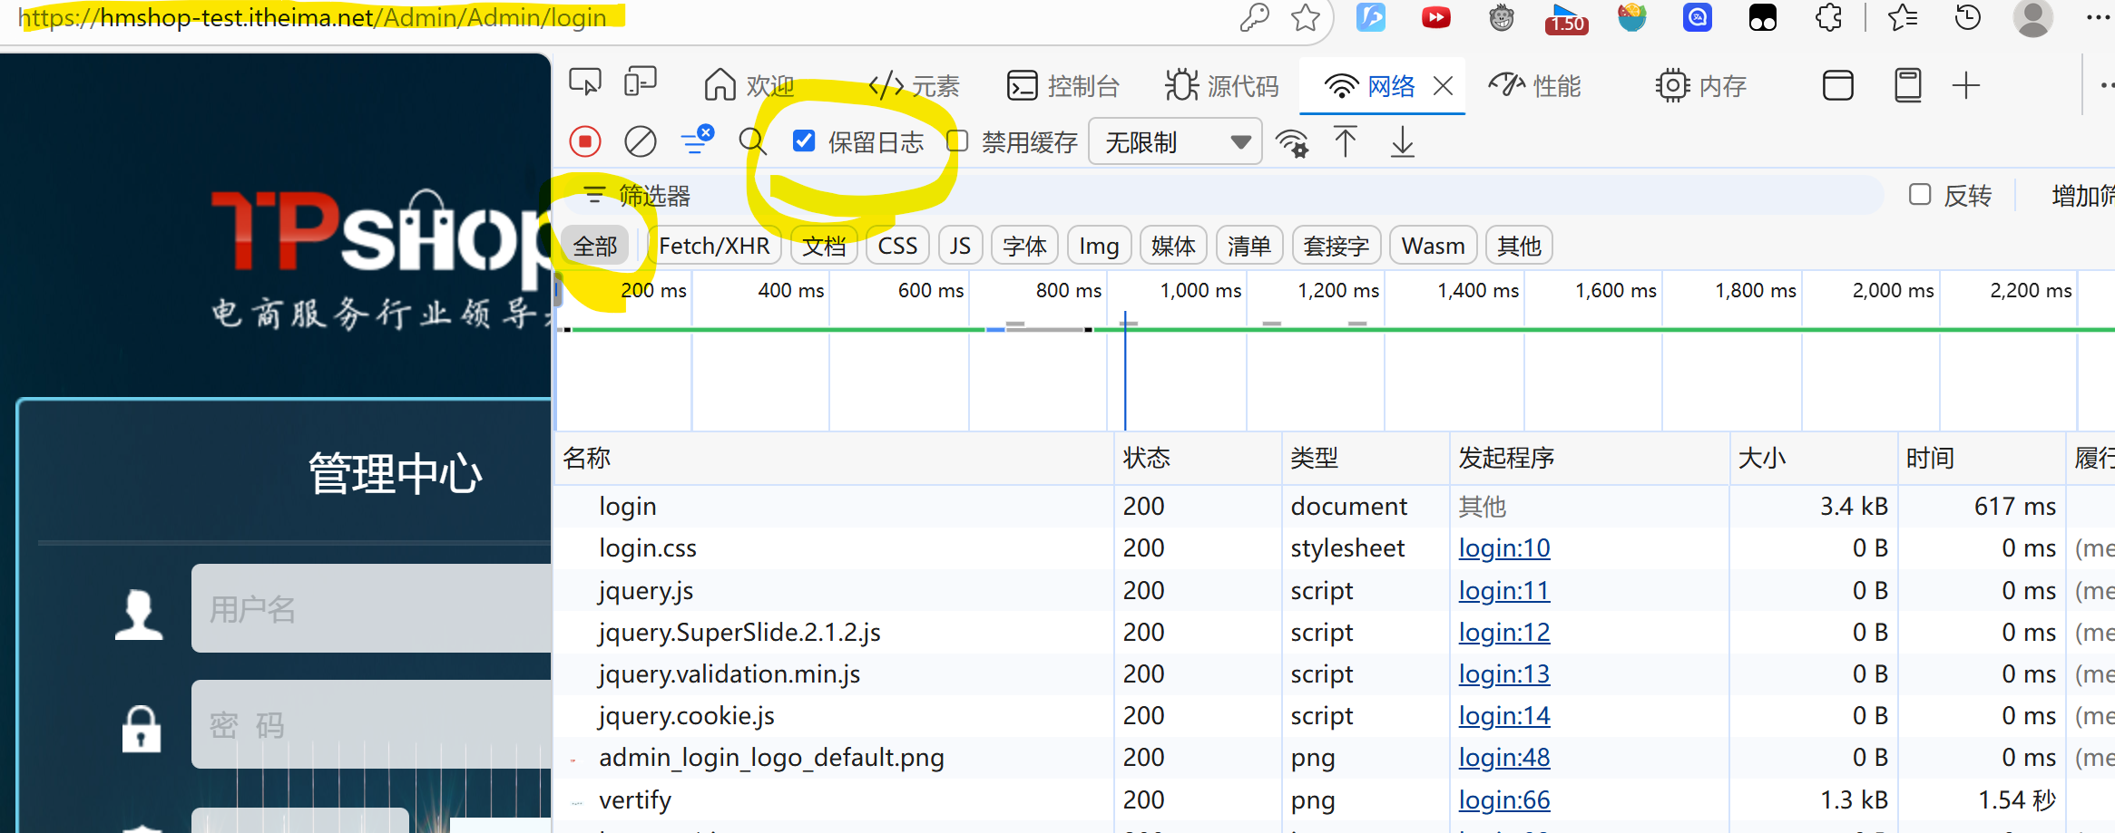Open the user profile avatar
Image resolution: width=2115 pixels, height=833 pixels.
[x=2032, y=17]
